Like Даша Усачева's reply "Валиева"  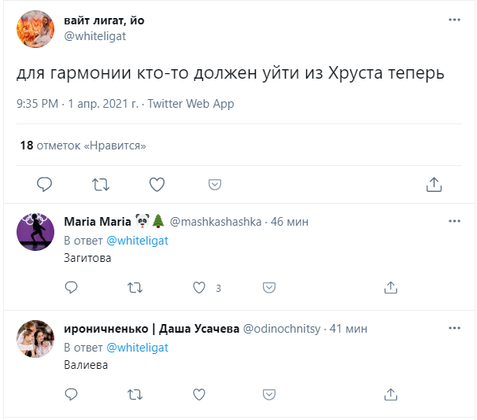pyautogui.click(x=199, y=393)
